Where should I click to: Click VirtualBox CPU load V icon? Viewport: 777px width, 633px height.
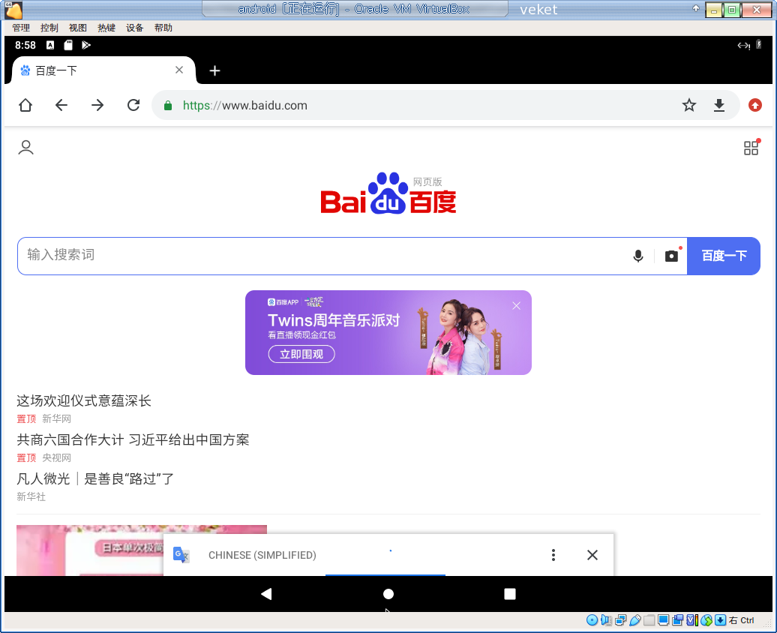(692, 620)
